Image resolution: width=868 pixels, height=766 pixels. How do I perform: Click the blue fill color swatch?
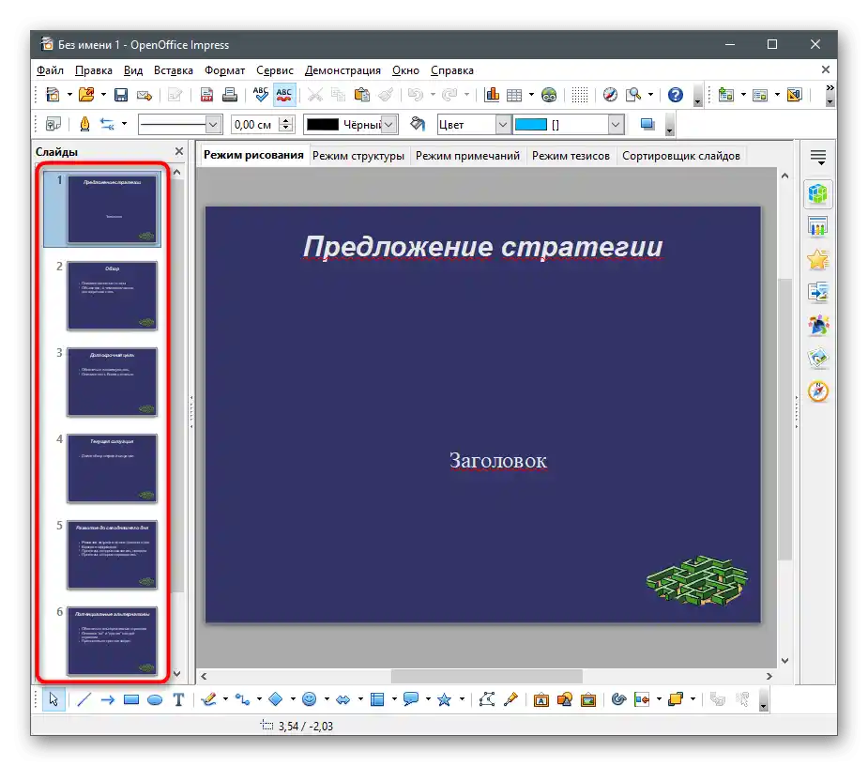click(x=531, y=124)
